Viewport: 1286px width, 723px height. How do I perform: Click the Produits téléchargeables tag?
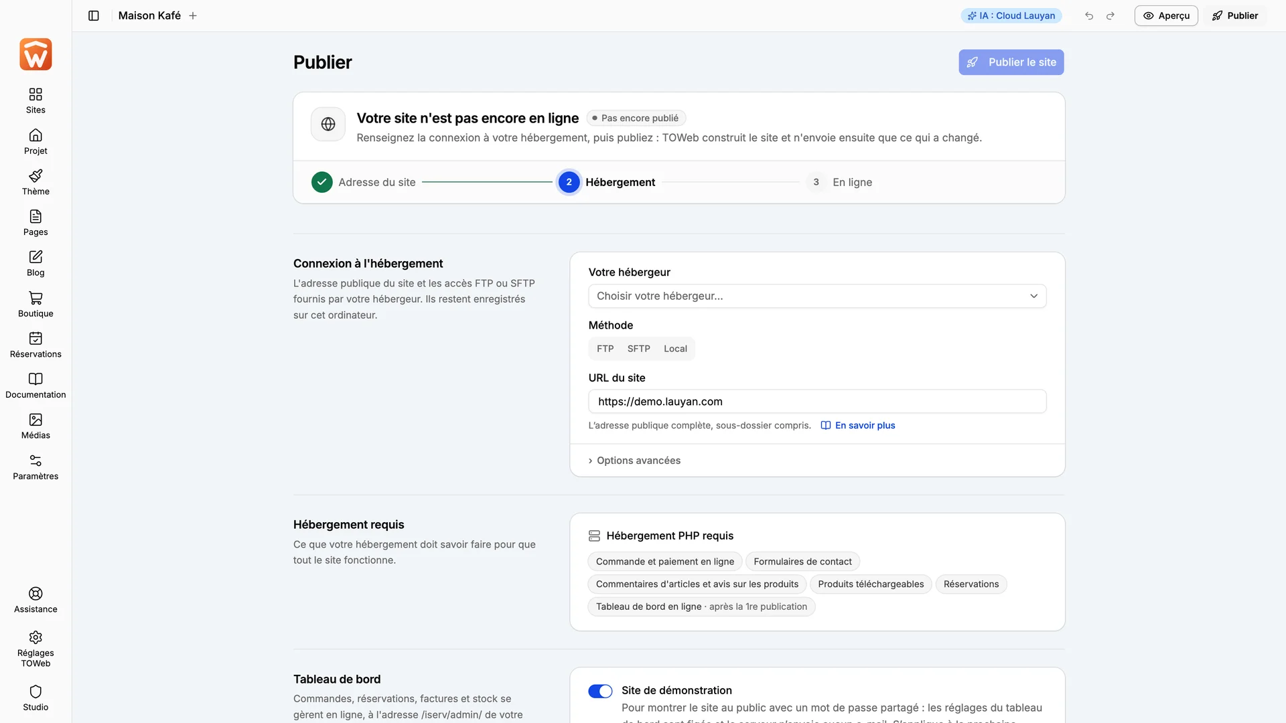click(871, 584)
